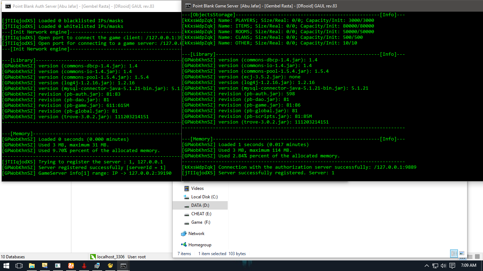Click the Local Disk (C:) drive icon

click(x=187, y=197)
